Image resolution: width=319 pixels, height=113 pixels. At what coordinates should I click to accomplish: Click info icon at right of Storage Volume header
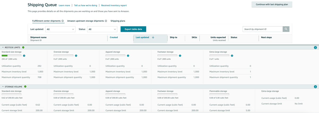click(x=315, y=87)
